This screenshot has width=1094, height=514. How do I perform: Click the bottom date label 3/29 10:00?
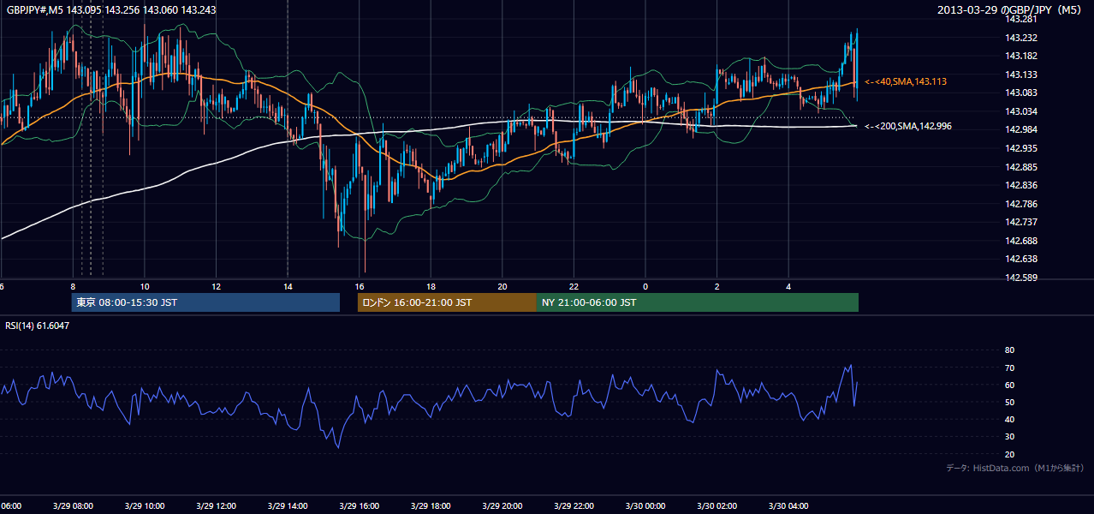(144, 506)
